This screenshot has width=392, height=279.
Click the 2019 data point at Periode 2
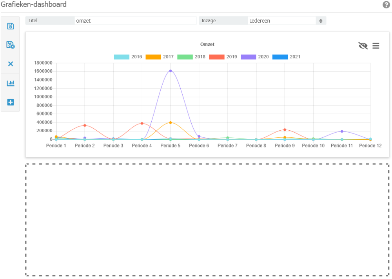click(85, 126)
